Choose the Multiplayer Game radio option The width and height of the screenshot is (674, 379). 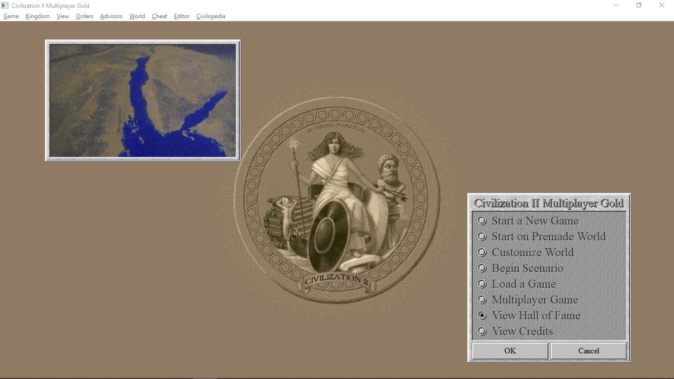click(x=527, y=300)
